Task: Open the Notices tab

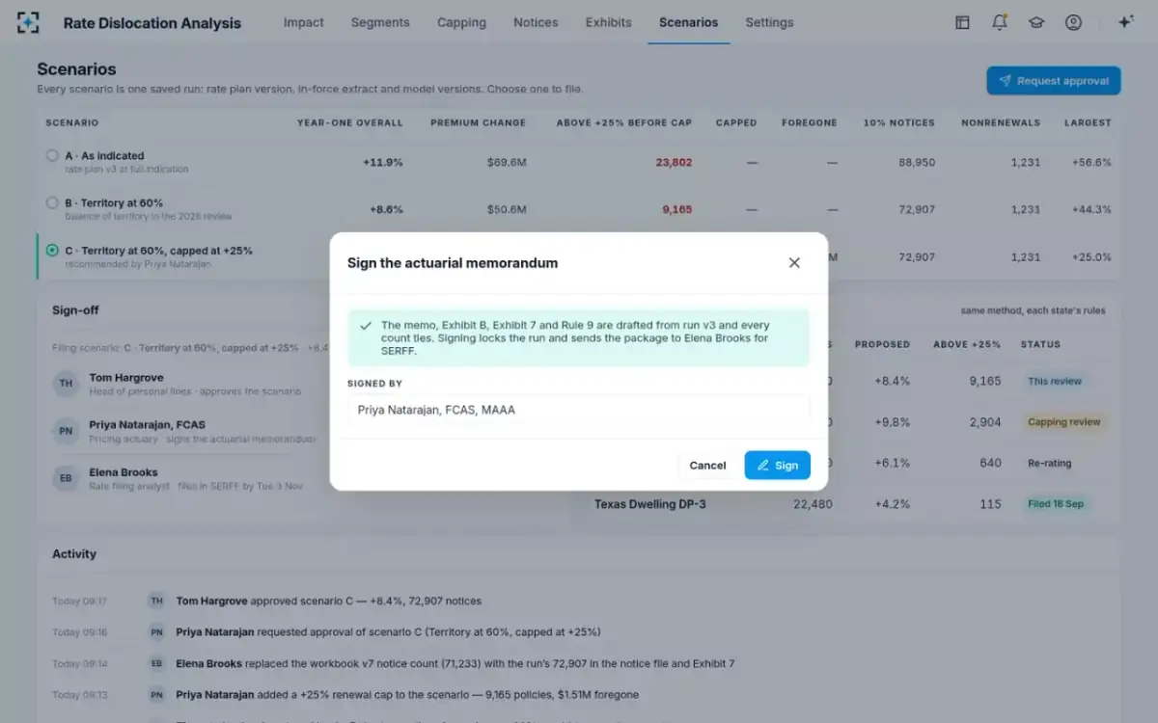Action: (536, 22)
